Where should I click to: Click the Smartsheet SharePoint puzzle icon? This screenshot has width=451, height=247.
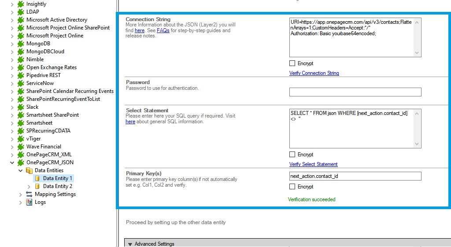coord(21,115)
